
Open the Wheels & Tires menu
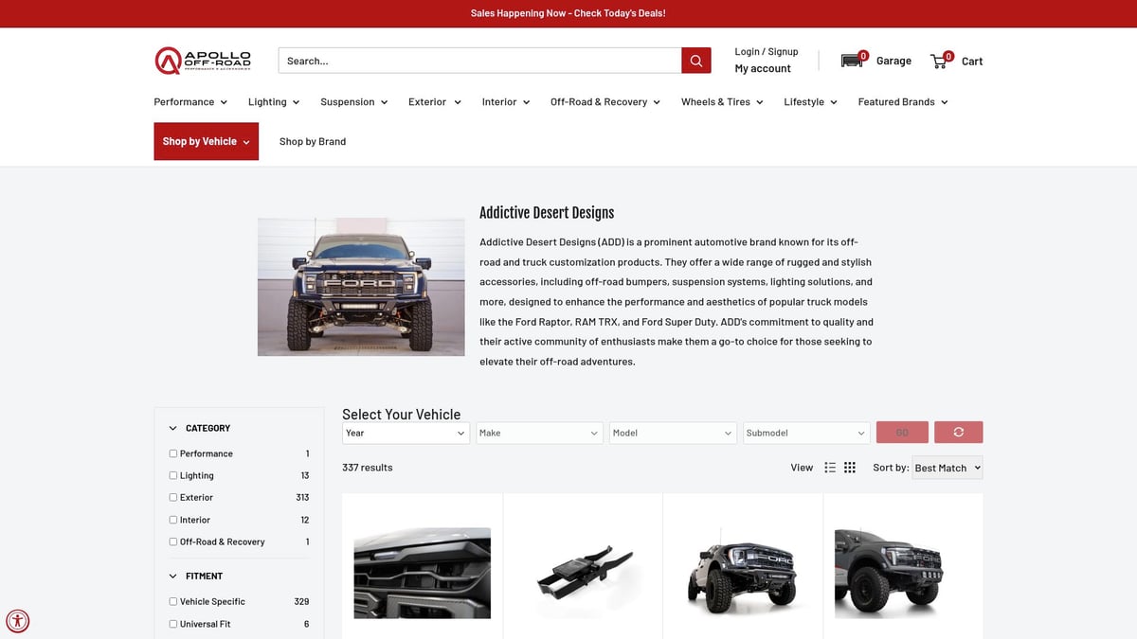coord(721,102)
